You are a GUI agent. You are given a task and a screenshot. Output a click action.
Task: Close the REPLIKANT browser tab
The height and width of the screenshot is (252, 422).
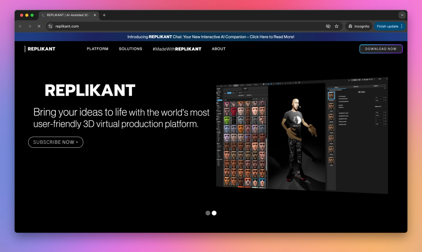[x=95, y=15]
